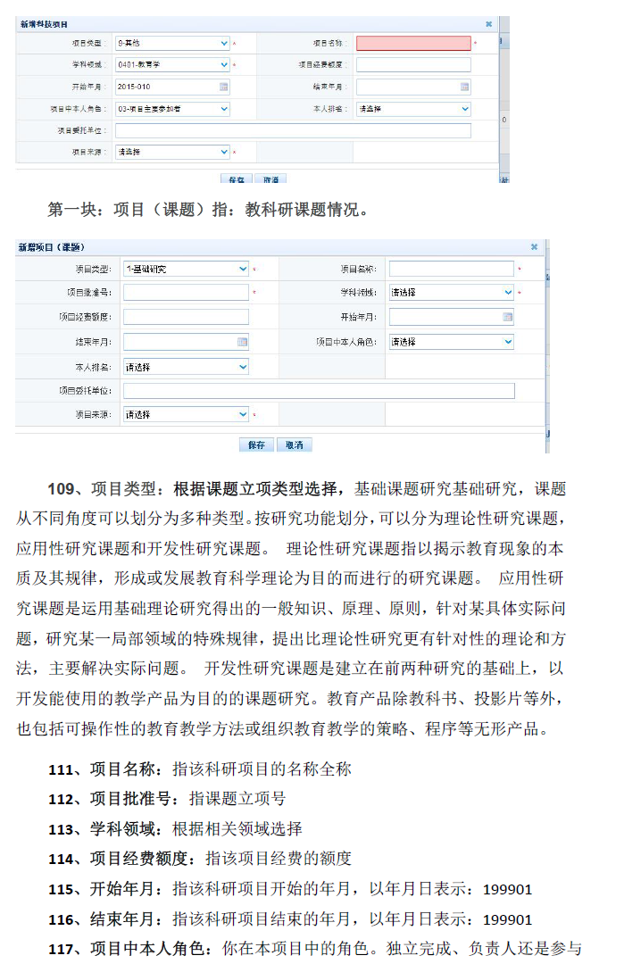Click the 新增项目(课题) dialog title
Image resolution: width=624 pixels, height=964 pixels.
(52, 247)
